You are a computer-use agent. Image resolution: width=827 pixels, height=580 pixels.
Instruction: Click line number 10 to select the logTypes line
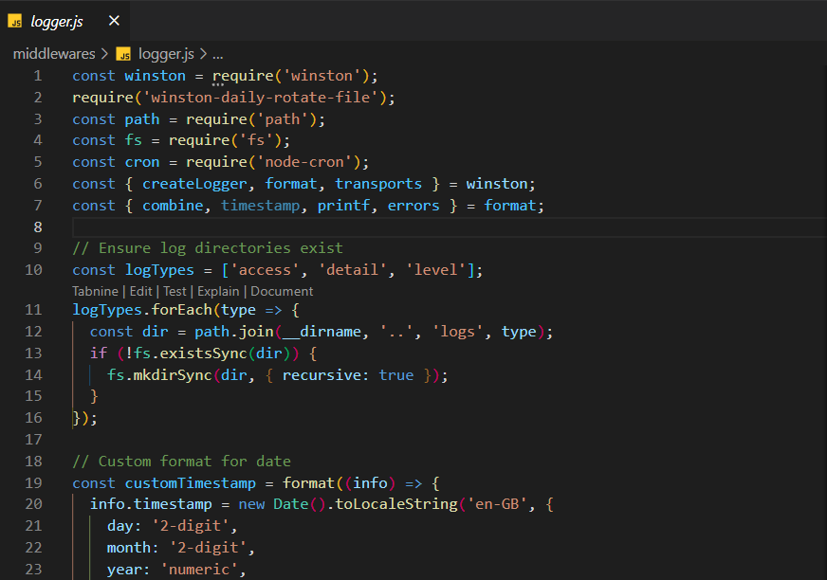[33, 269]
